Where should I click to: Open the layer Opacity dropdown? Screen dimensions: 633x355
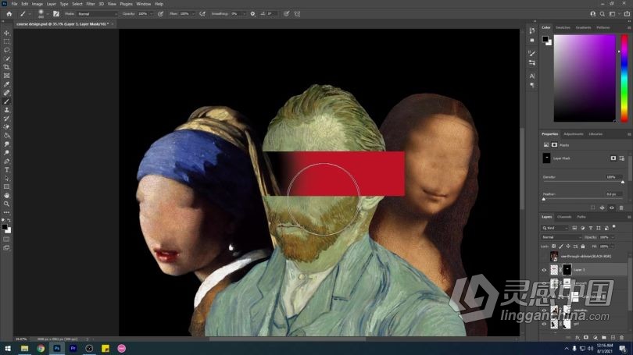(612, 237)
